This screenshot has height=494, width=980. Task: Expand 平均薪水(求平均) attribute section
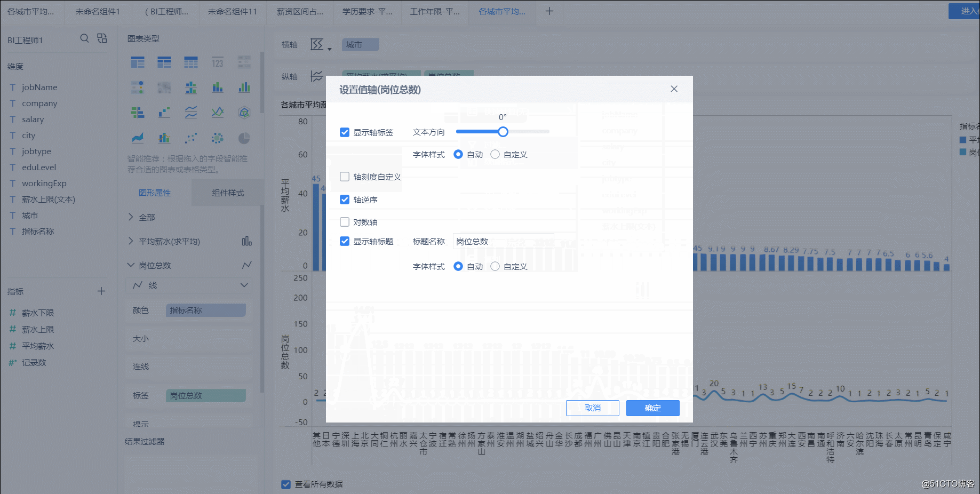(131, 241)
